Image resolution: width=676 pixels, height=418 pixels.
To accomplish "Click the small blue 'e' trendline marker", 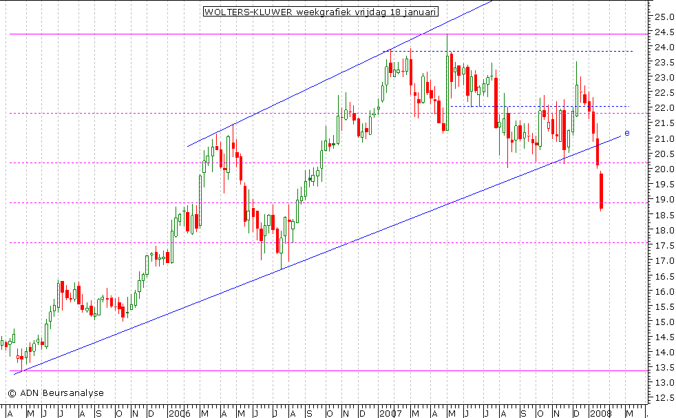I will tap(626, 132).
